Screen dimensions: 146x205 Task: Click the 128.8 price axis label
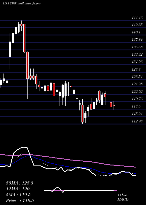[x=136, y=69]
